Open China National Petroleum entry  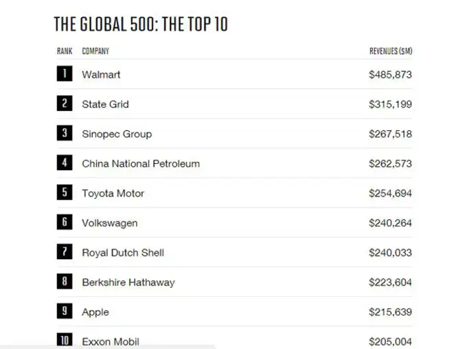[x=141, y=164]
